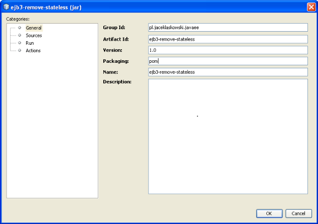Click the Name label
The image size is (318, 224).
(x=110, y=72)
